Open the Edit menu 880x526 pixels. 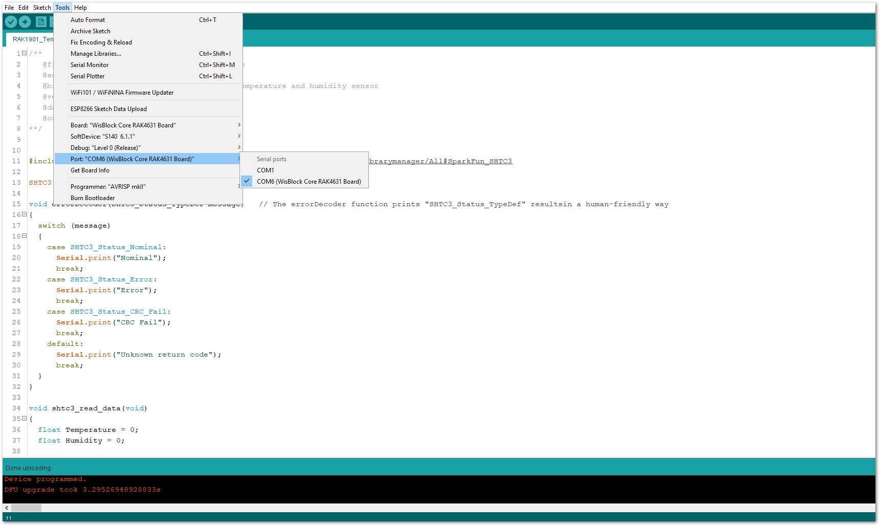(24, 8)
